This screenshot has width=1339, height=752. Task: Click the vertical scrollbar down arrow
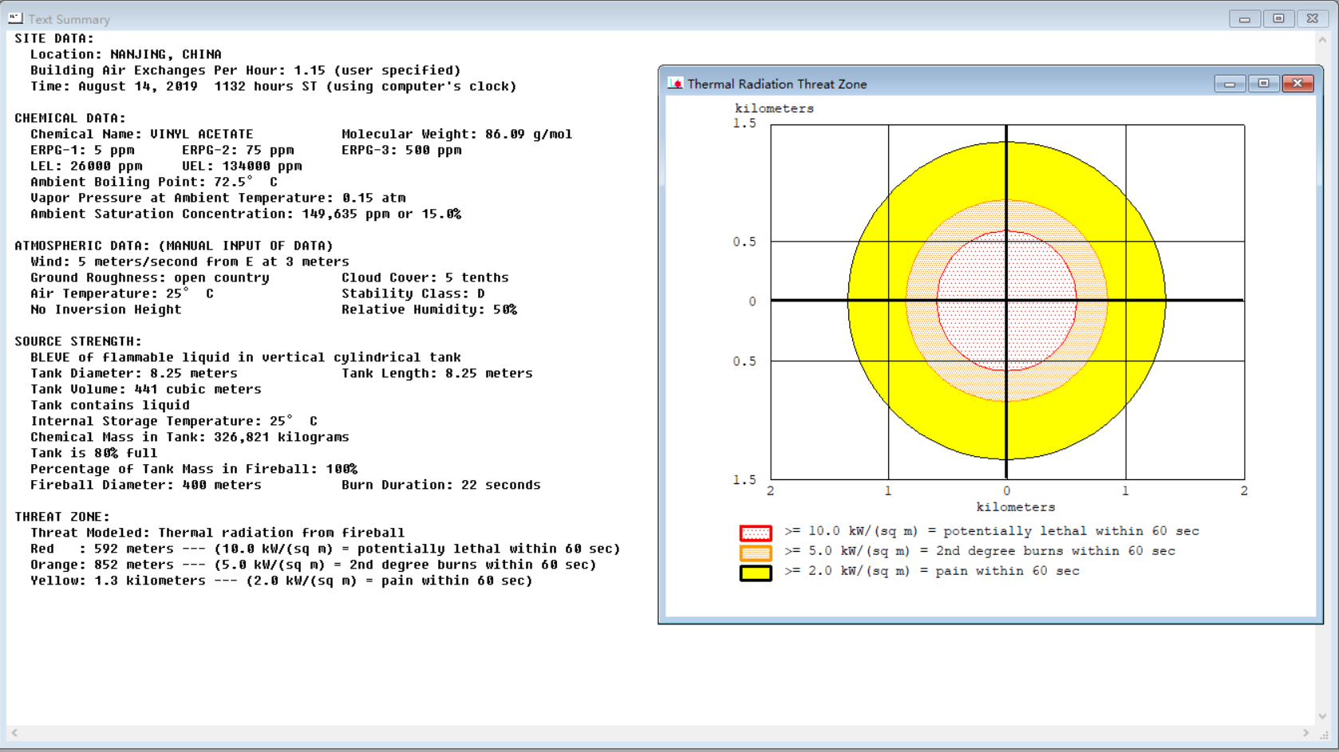[1322, 716]
